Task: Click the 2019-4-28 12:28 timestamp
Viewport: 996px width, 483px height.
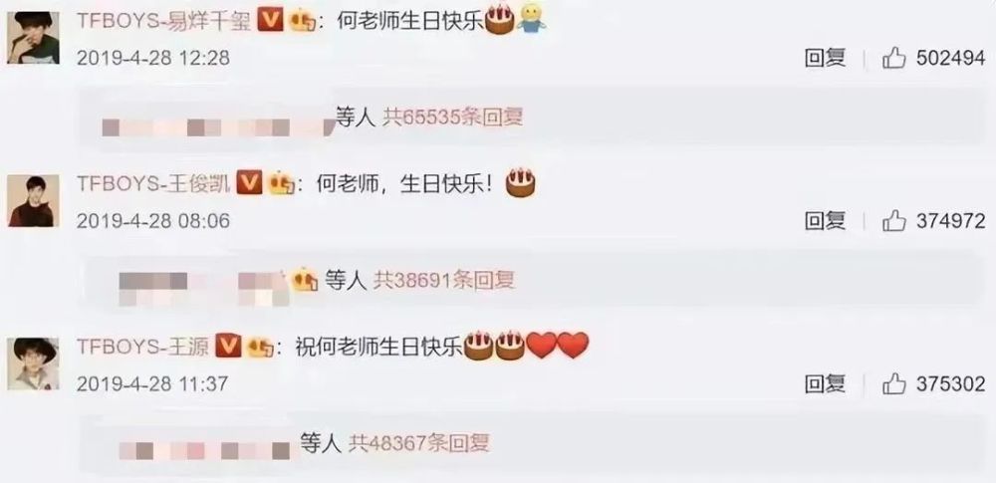Action: click(153, 59)
